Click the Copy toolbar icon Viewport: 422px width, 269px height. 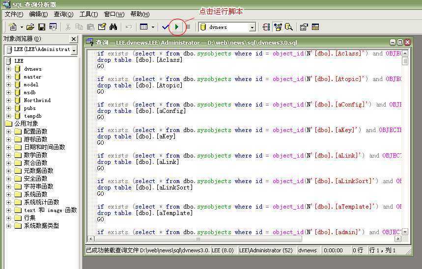pyautogui.click(x=79, y=27)
